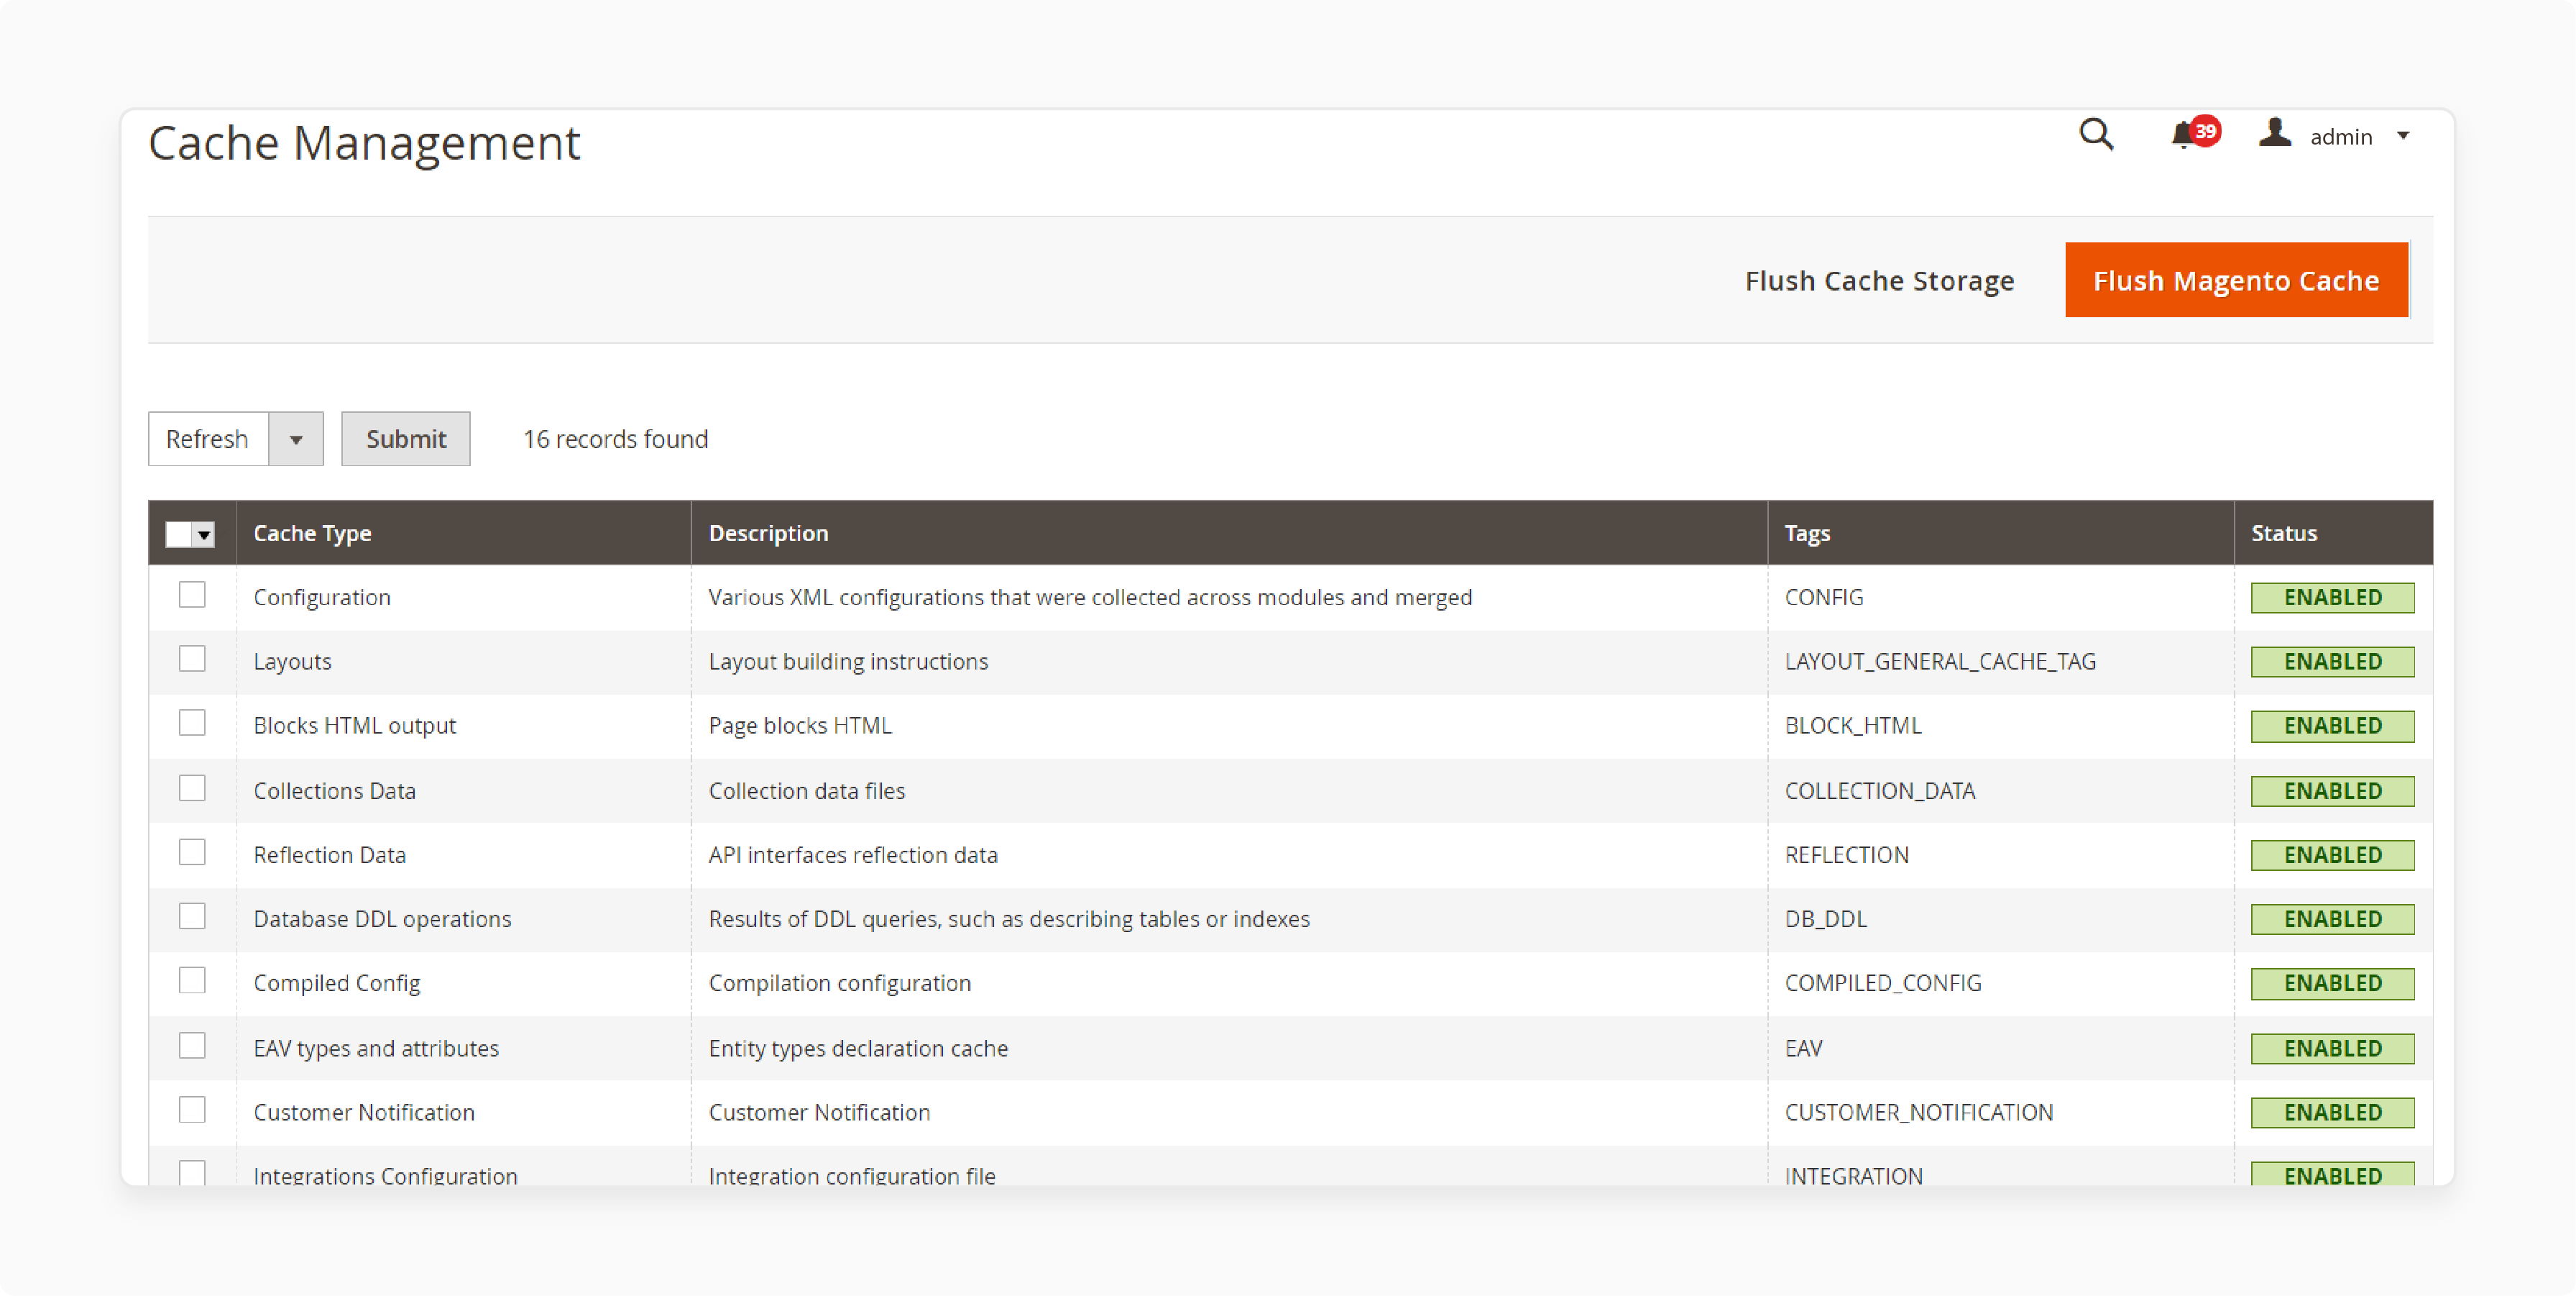Viewport: 2576px width, 1296px height.
Task: Check the Layouts cache checkbox
Action: 192,660
